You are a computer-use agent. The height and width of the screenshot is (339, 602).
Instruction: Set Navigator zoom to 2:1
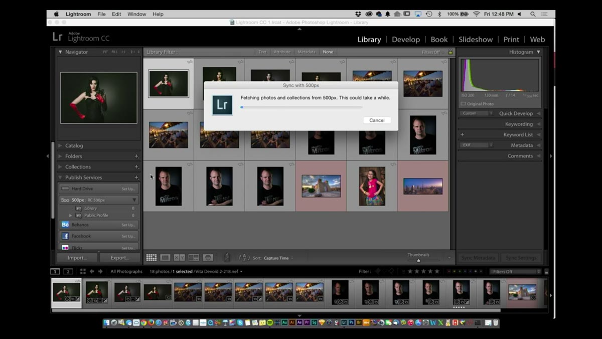coord(133,52)
